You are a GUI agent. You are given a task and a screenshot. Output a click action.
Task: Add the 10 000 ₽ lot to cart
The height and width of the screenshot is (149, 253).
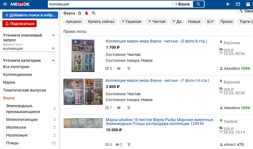(129, 145)
